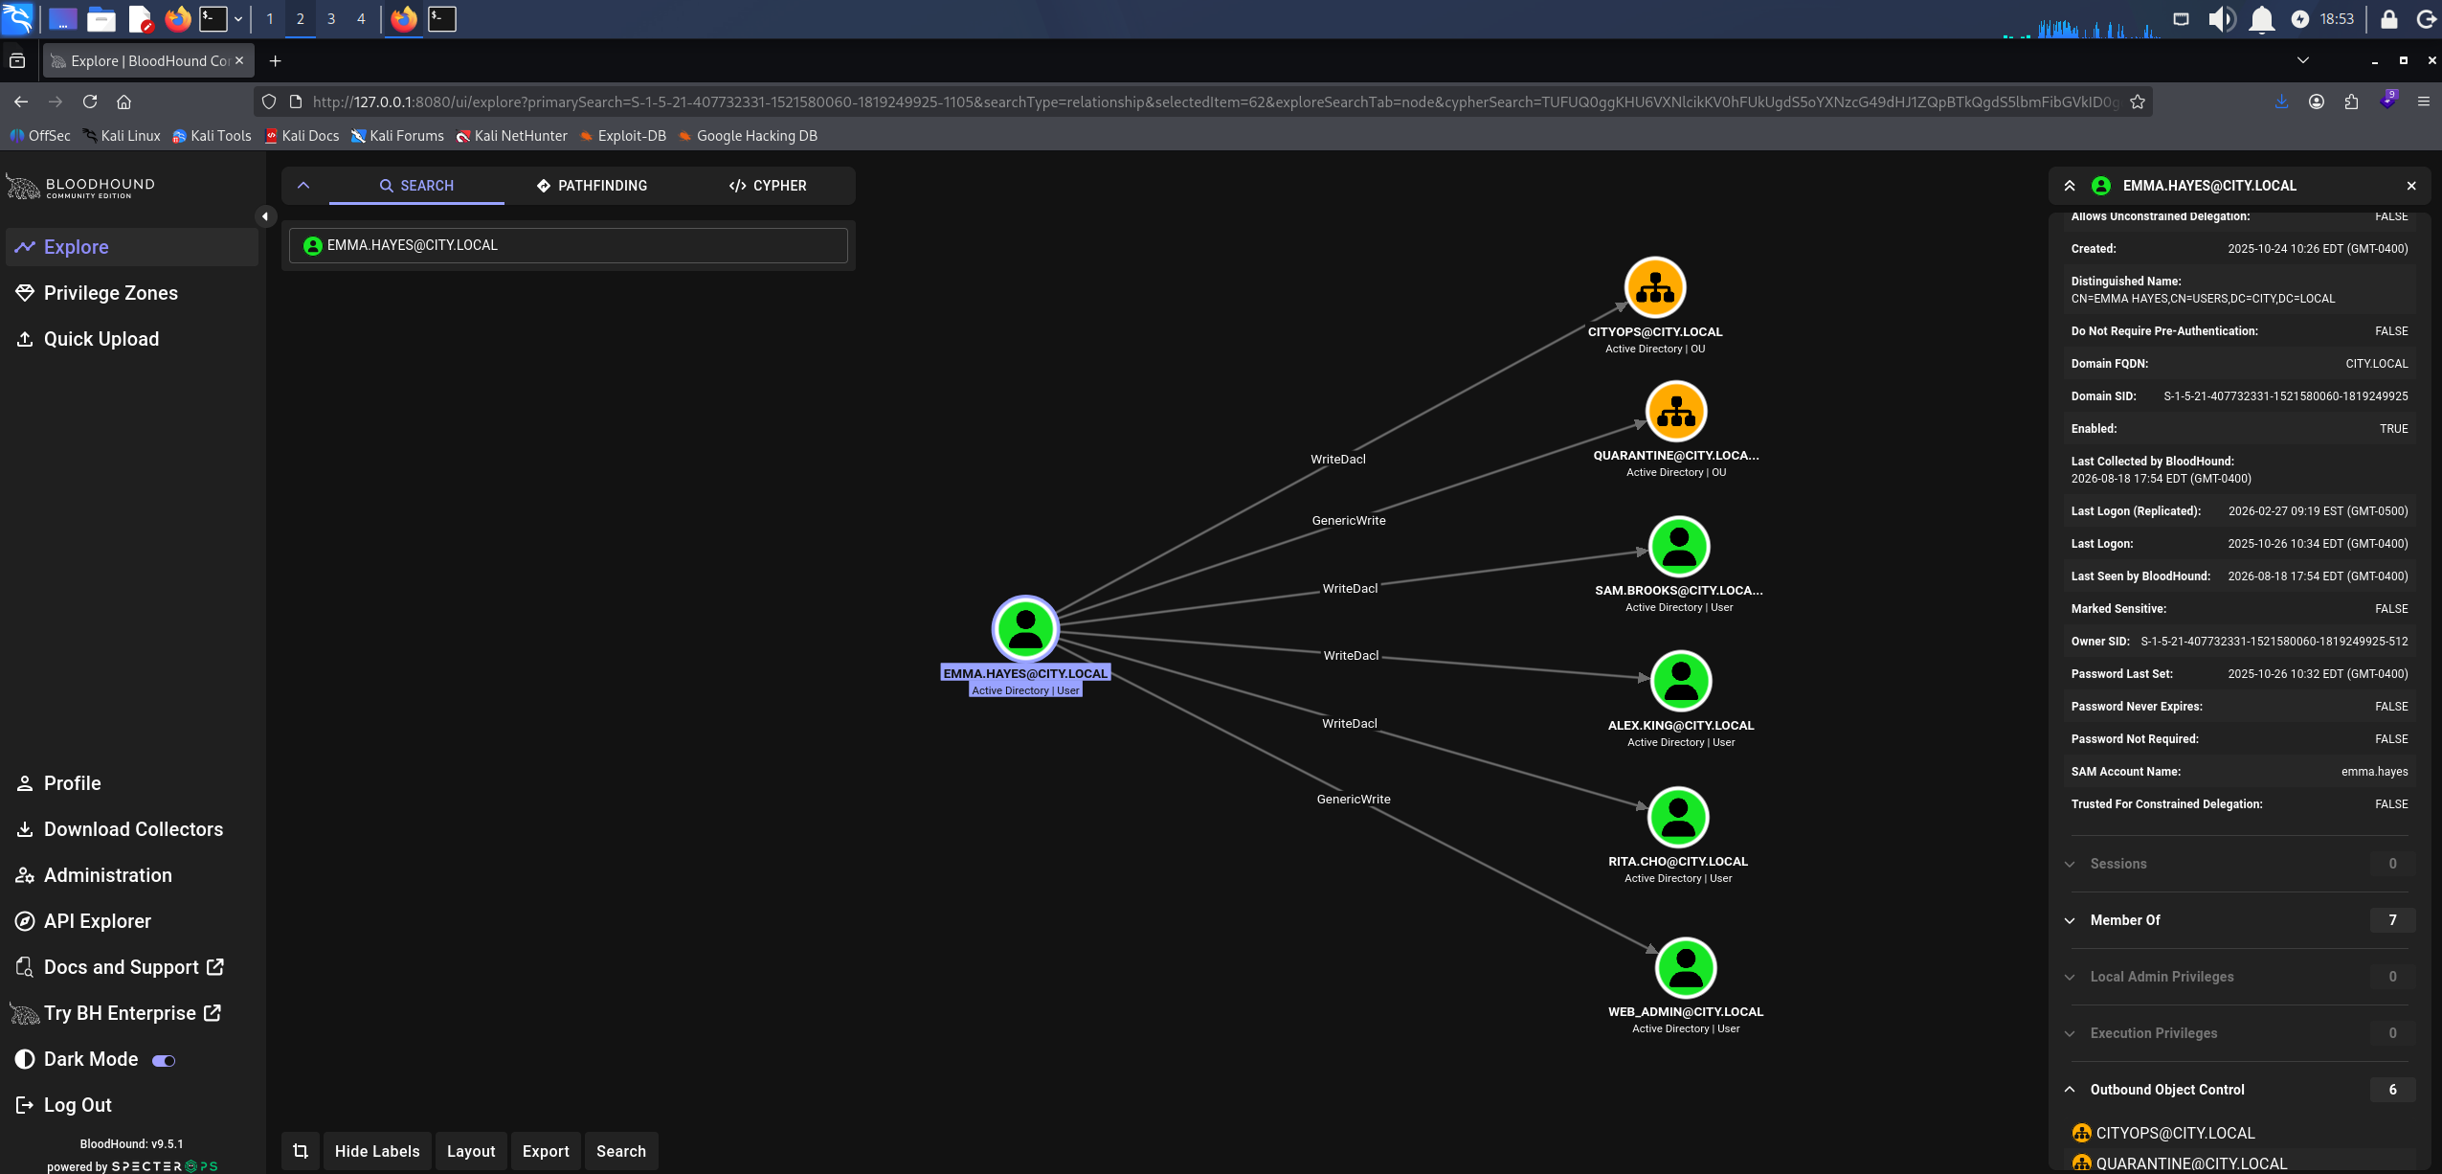
Task: Close the EMMA.HAYES details panel
Action: 2411,186
